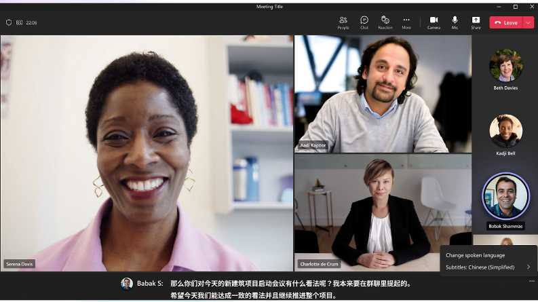Click the shield security icon
This screenshot has height=302, width=538.
[x=9, y=22]
